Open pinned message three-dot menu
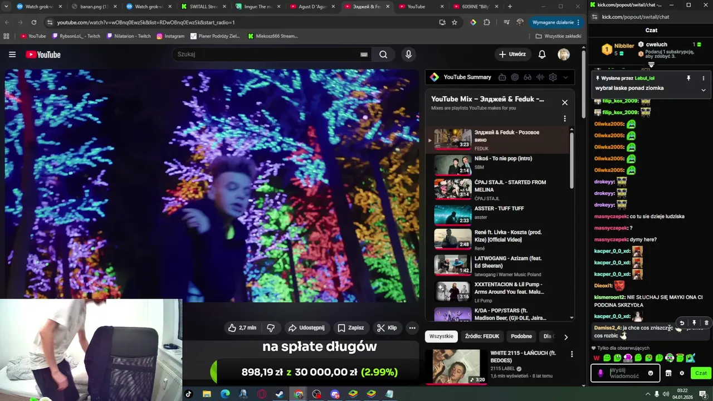713x401 pixels. (x=703, y=79)
